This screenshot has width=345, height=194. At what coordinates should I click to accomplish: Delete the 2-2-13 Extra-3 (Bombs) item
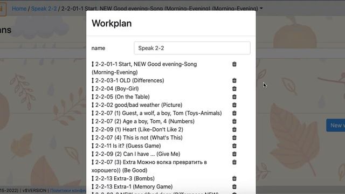pos(234,178)
